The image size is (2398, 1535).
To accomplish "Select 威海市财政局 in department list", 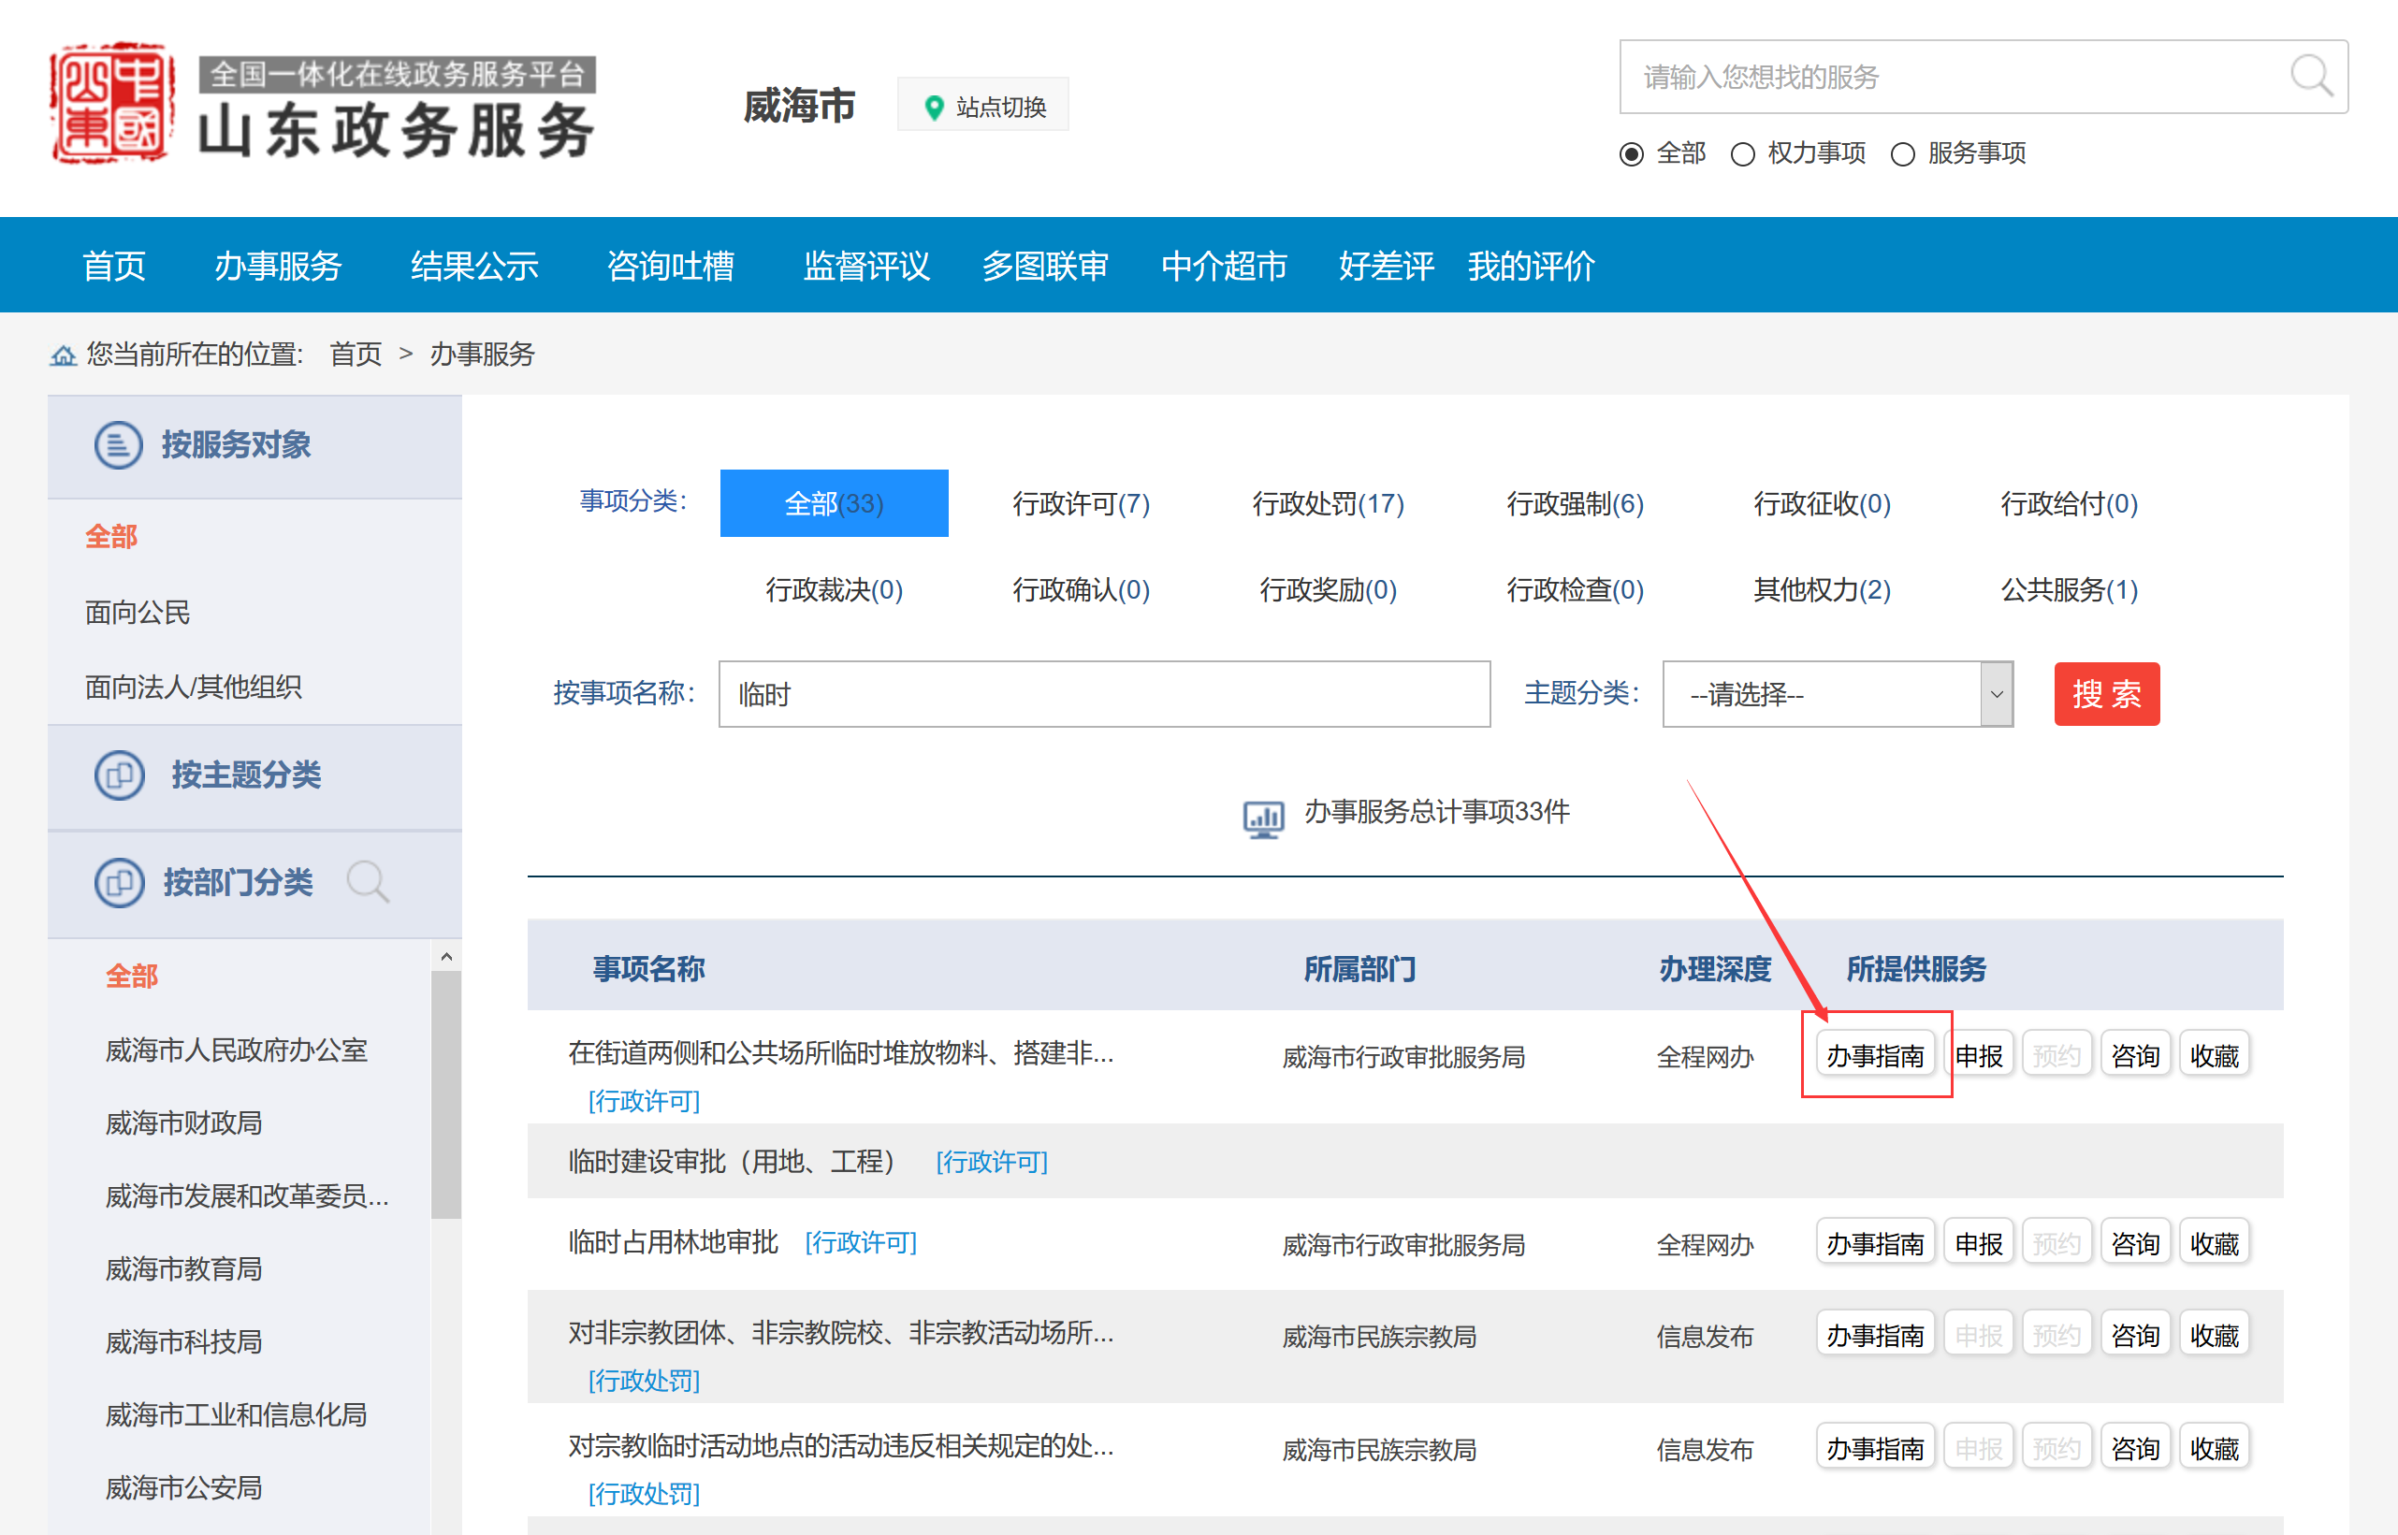I will pyautogui.click(x=183, y=1123).
